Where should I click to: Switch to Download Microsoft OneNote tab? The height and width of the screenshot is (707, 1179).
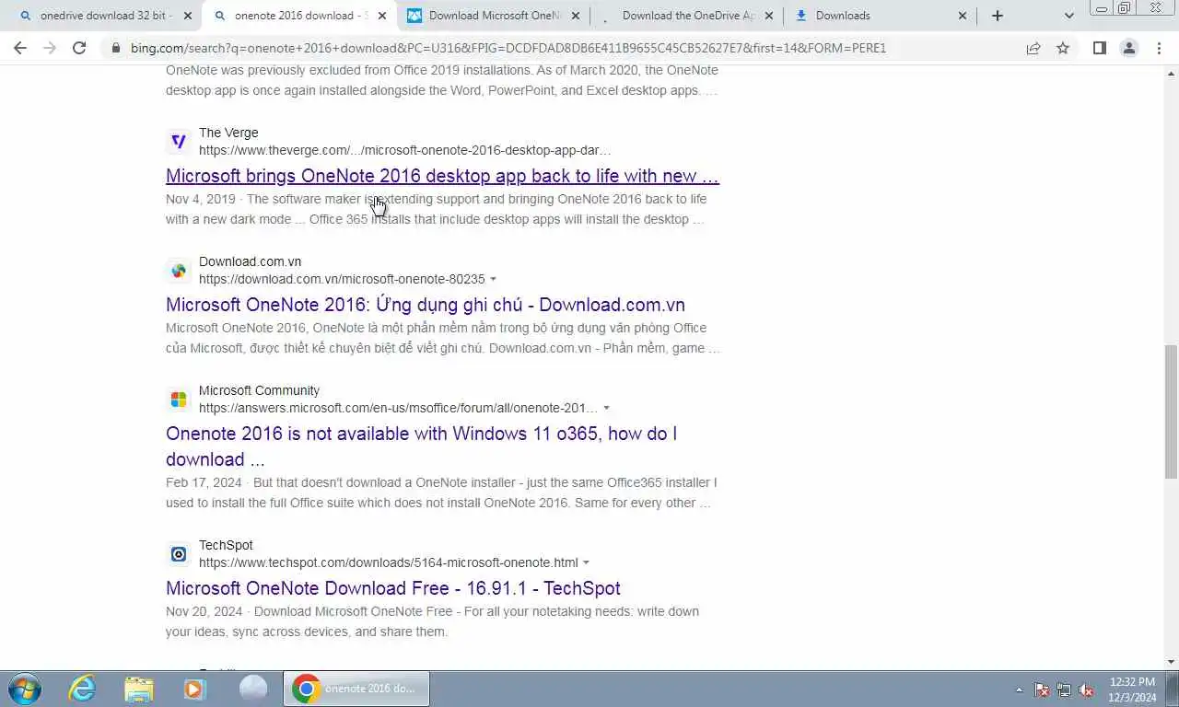(493, 16)
